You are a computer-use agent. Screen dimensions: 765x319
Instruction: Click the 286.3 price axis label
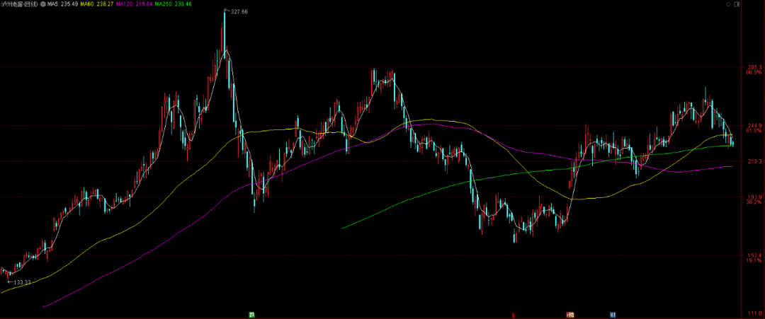(x=754, y=67)
